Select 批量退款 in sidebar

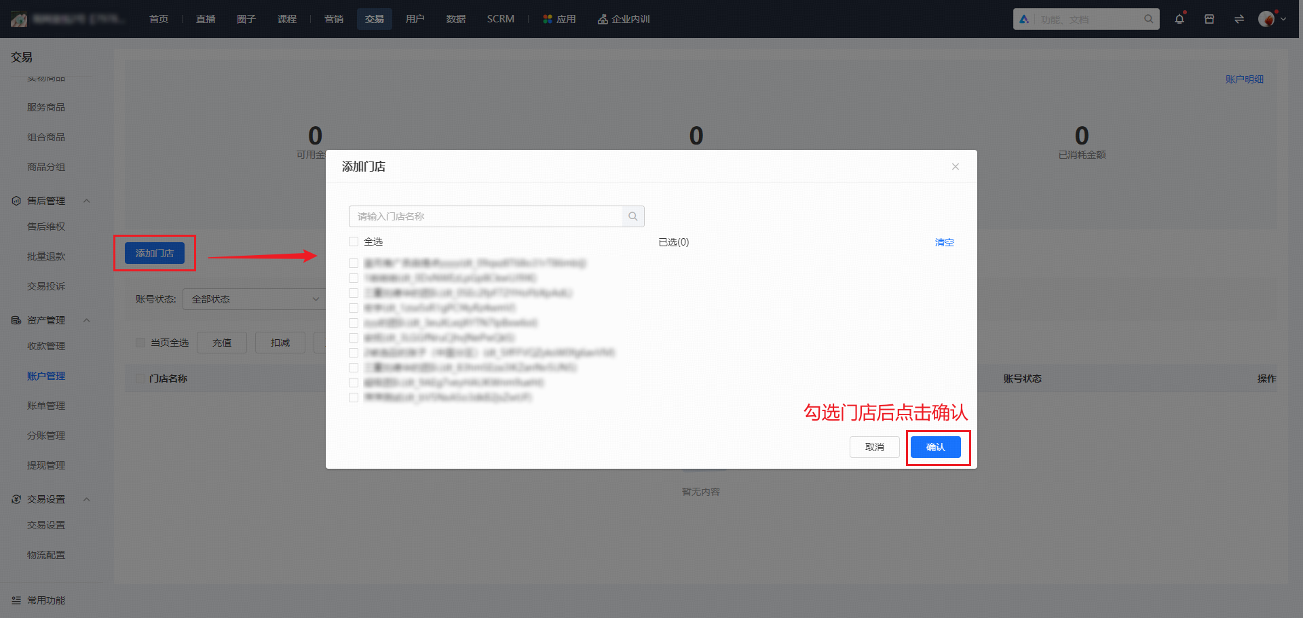pos(46,256)
